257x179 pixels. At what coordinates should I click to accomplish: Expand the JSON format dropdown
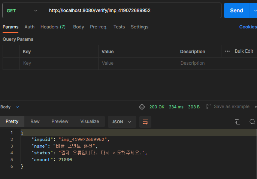pos(122,122)
